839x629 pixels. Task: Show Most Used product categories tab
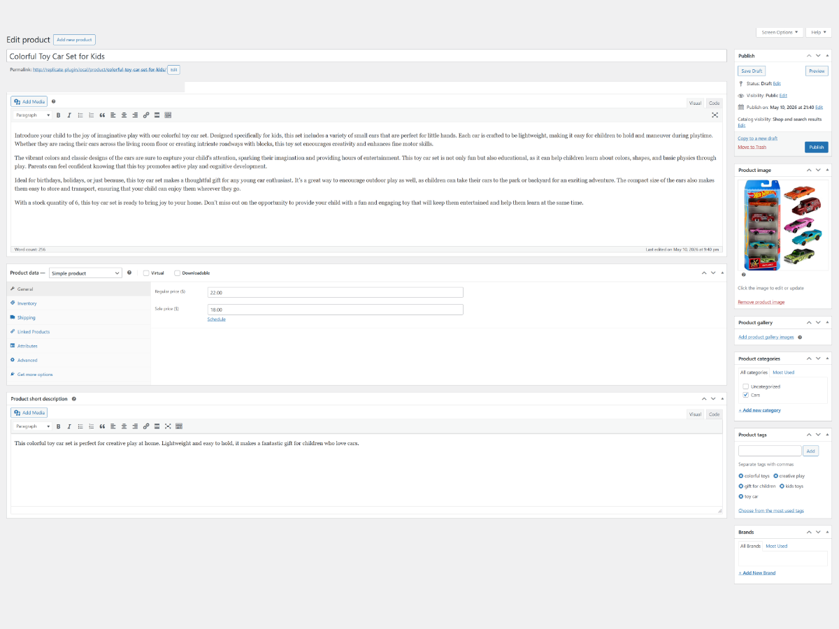(x=783, y=373)
